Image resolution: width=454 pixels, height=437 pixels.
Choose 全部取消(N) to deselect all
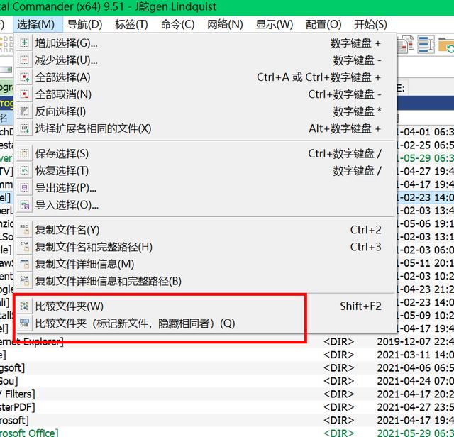point(63,94)
